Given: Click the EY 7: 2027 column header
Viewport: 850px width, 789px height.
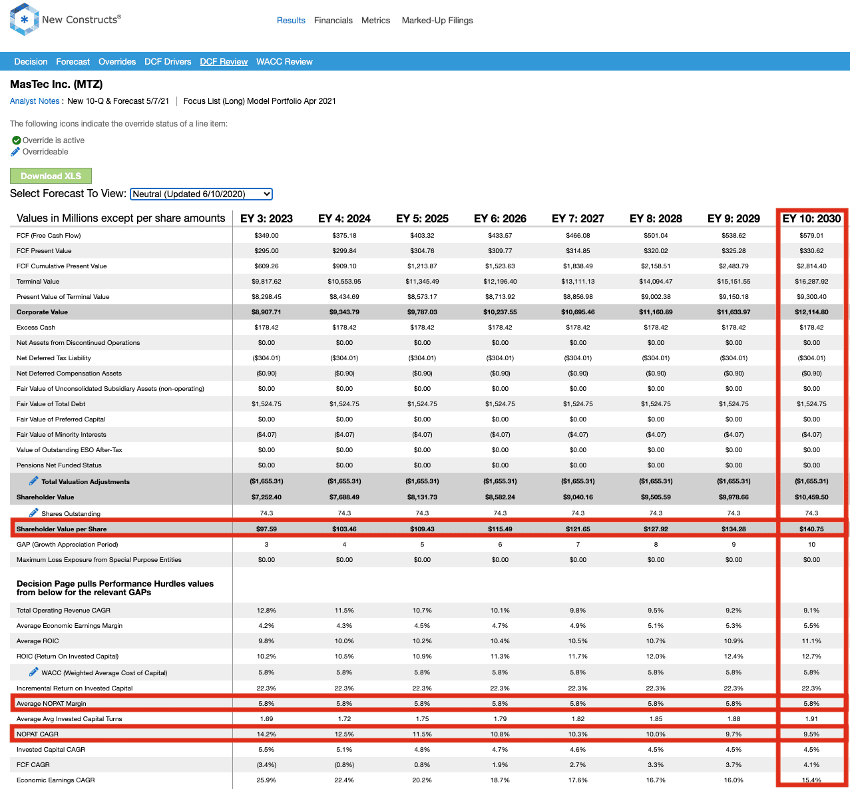Looking at the screenshot, I should point(578,218).
